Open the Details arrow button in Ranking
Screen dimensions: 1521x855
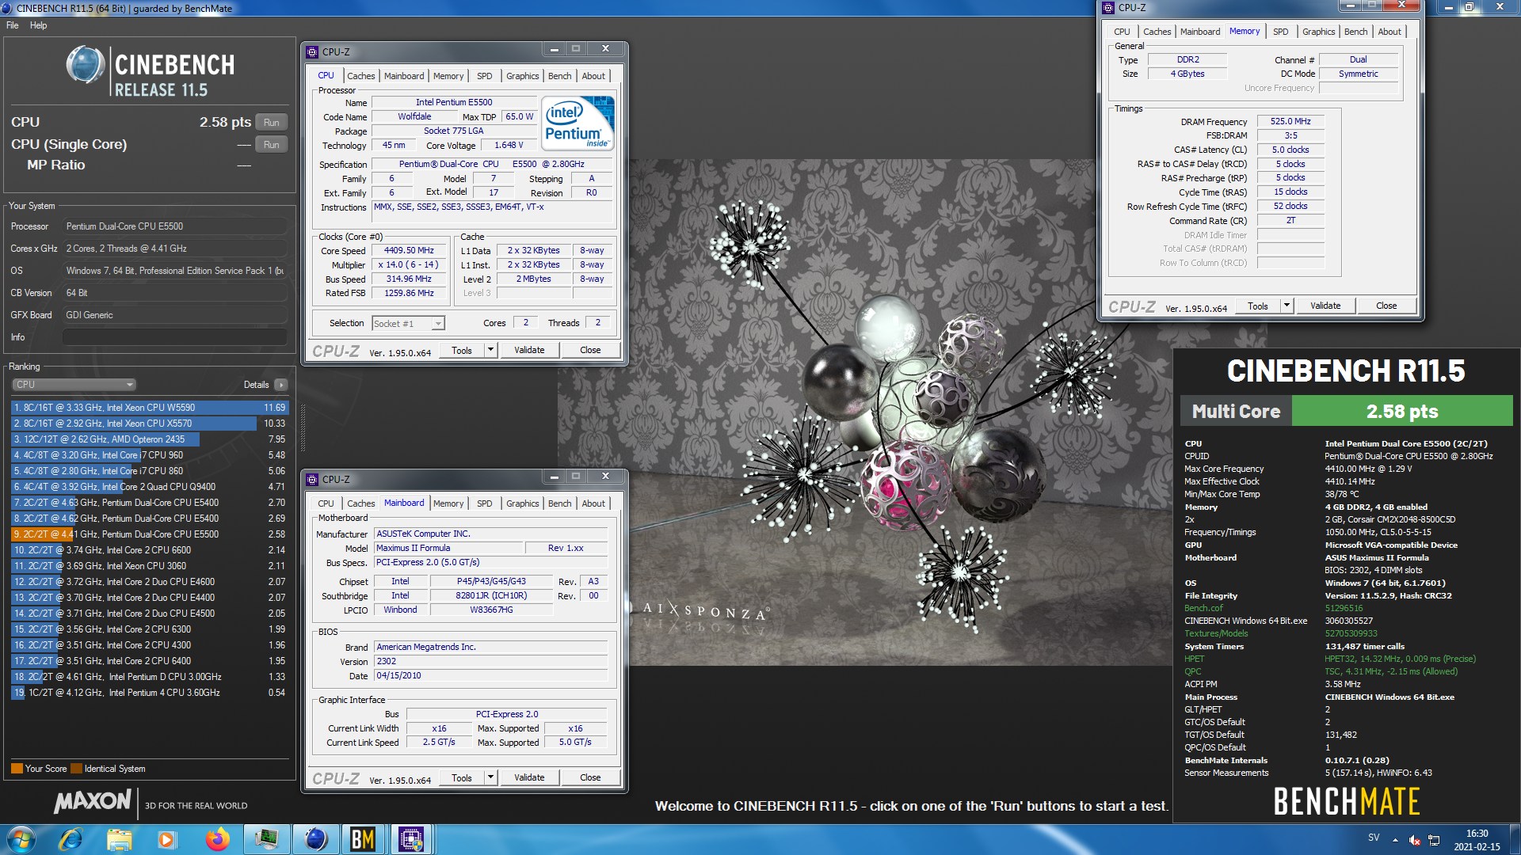pyautogui.click(x=280, y=385)
